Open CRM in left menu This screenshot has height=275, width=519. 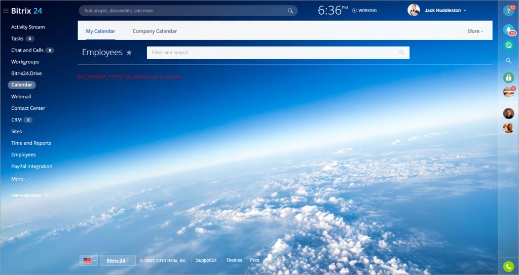[x=16, y=120]
